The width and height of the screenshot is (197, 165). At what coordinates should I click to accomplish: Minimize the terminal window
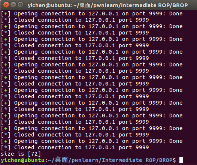(13, 5)
